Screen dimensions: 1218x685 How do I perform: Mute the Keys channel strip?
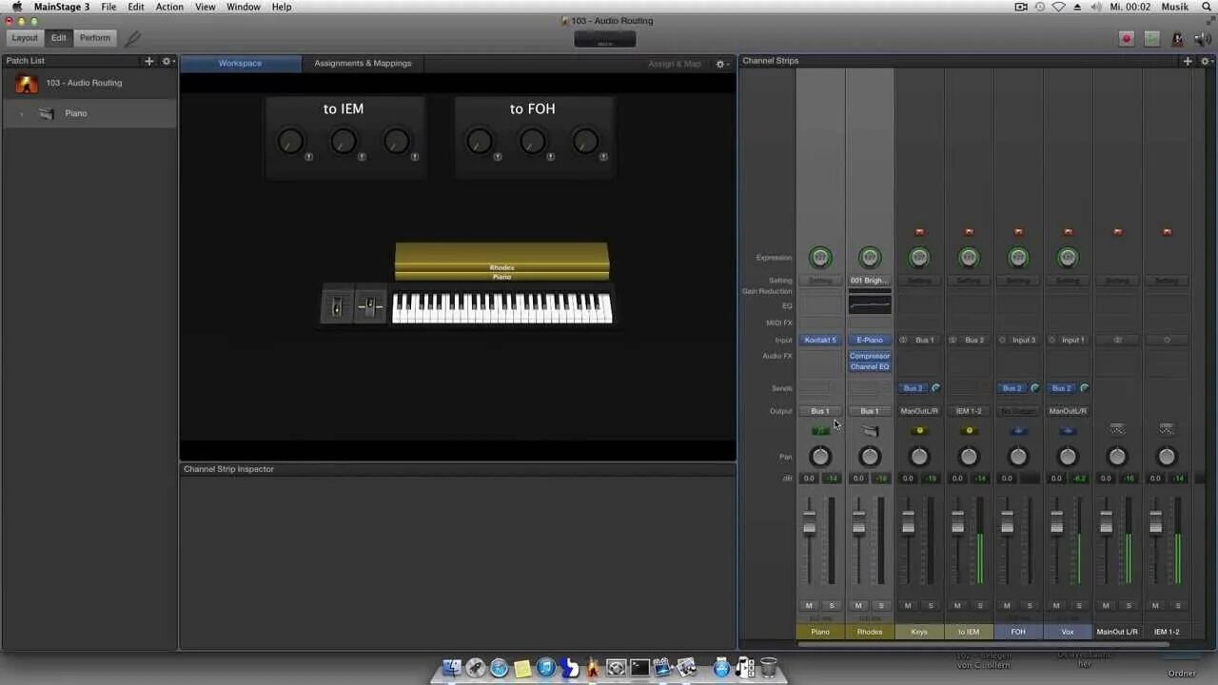tap(908, 605)
